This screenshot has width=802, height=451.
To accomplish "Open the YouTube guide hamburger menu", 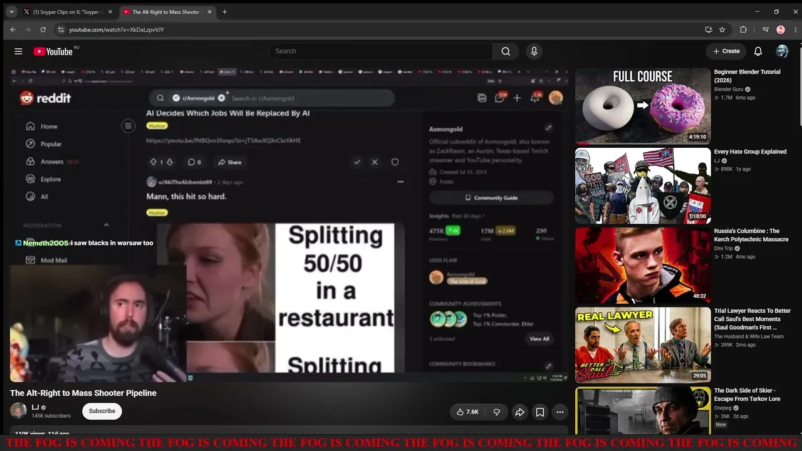I will 18,51.
